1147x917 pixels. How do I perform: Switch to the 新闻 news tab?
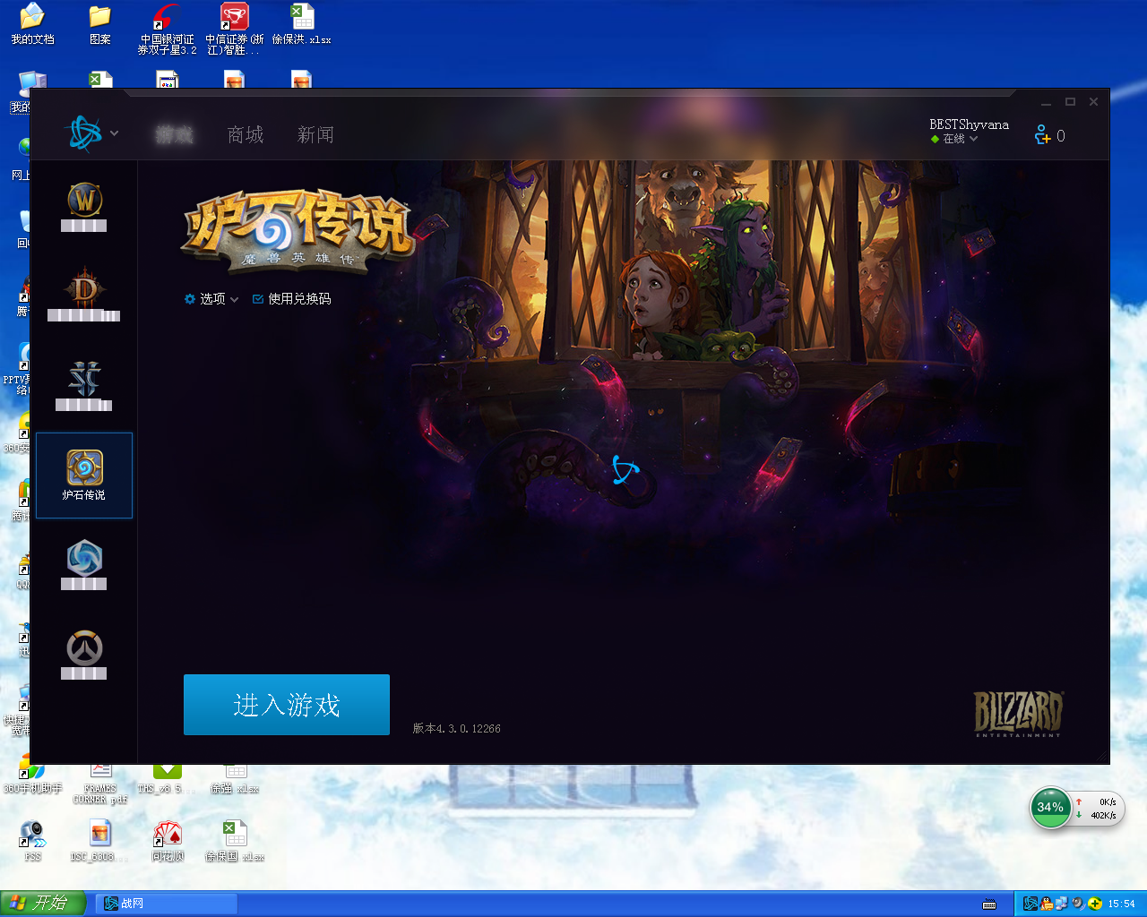315,134
